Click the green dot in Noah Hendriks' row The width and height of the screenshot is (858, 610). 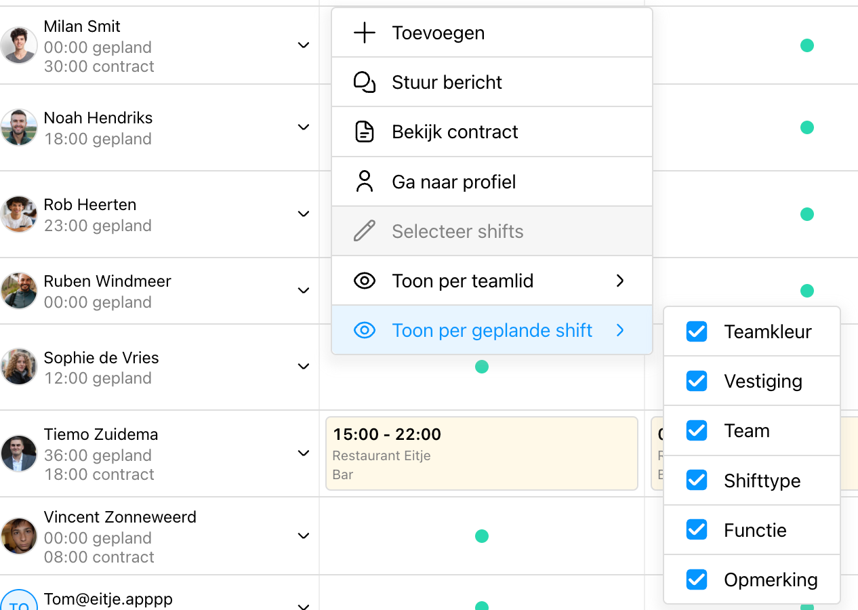[806, 127]
